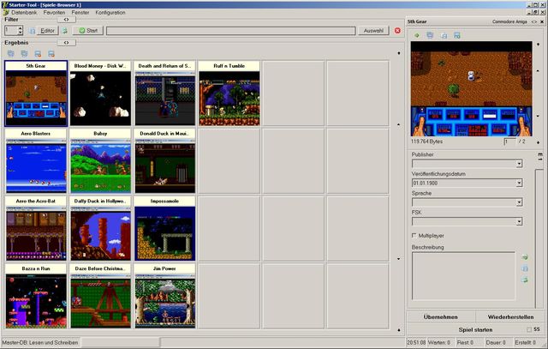Open the FSK dropdown
Viewport: 548px width, 349px height.
(519, 221)
